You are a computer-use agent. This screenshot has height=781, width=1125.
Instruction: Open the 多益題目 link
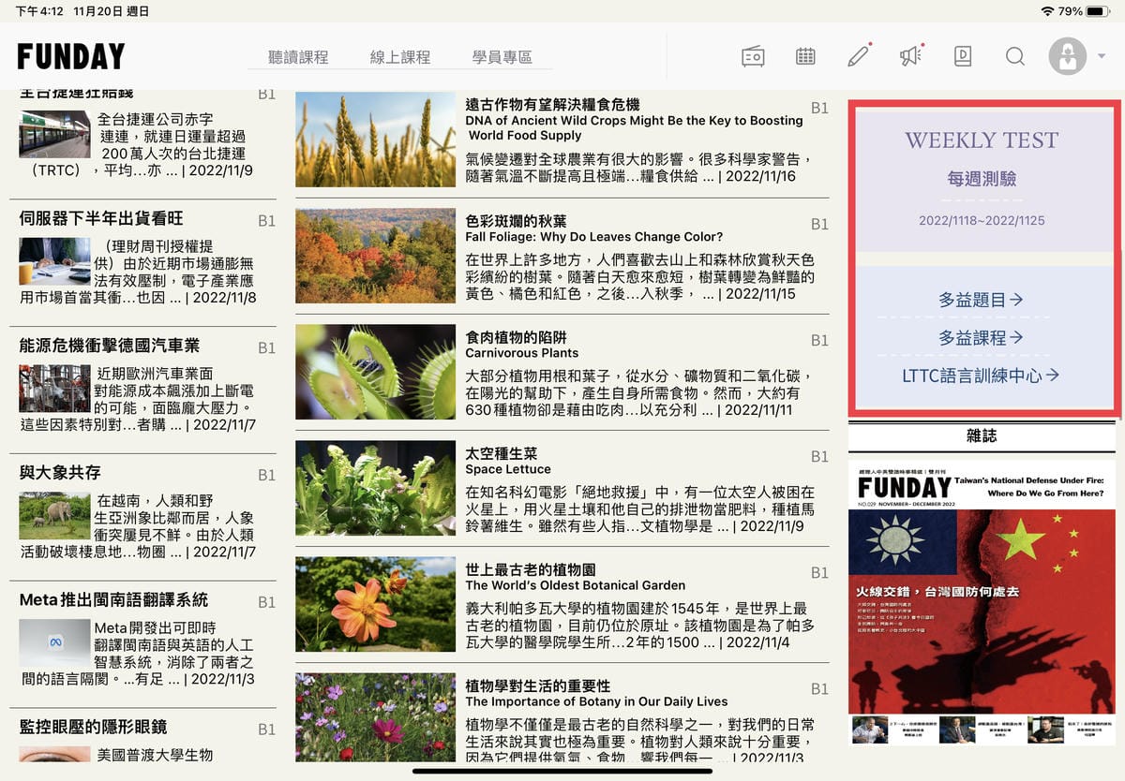pyautogui.click(x=982, y=300)
